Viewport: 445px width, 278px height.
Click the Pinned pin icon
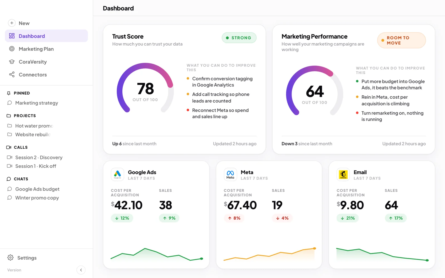9,93
